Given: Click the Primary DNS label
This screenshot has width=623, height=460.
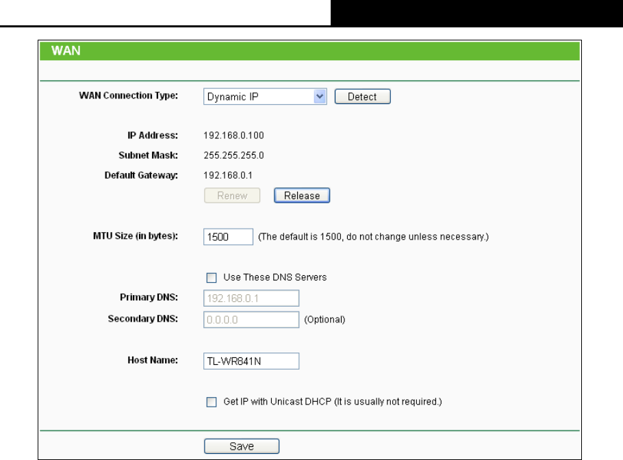Looking at the screenshot, I should point(149,297).
